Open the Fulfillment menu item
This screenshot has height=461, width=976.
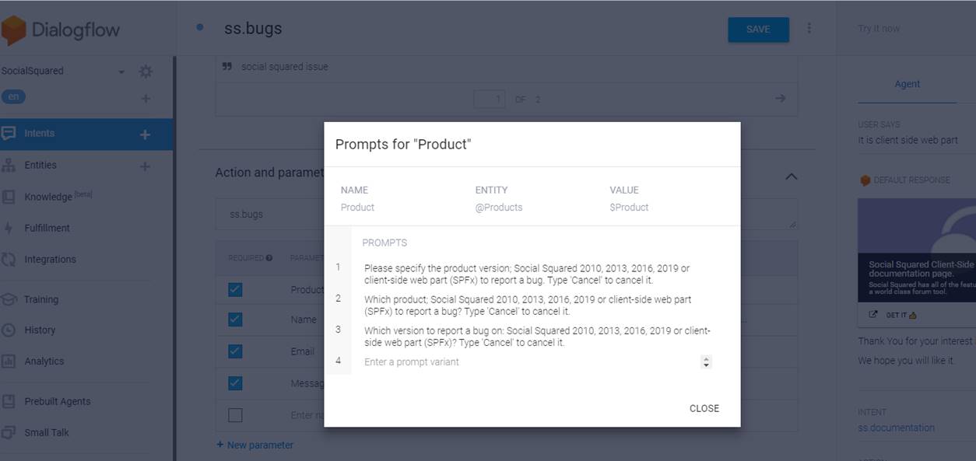47,228
